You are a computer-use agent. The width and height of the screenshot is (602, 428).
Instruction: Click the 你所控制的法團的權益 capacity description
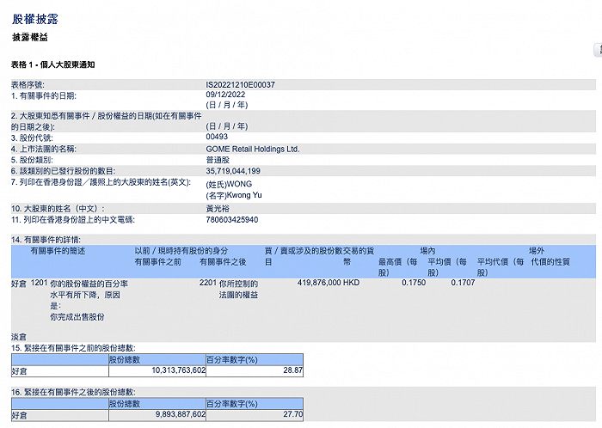pos(238,289)
